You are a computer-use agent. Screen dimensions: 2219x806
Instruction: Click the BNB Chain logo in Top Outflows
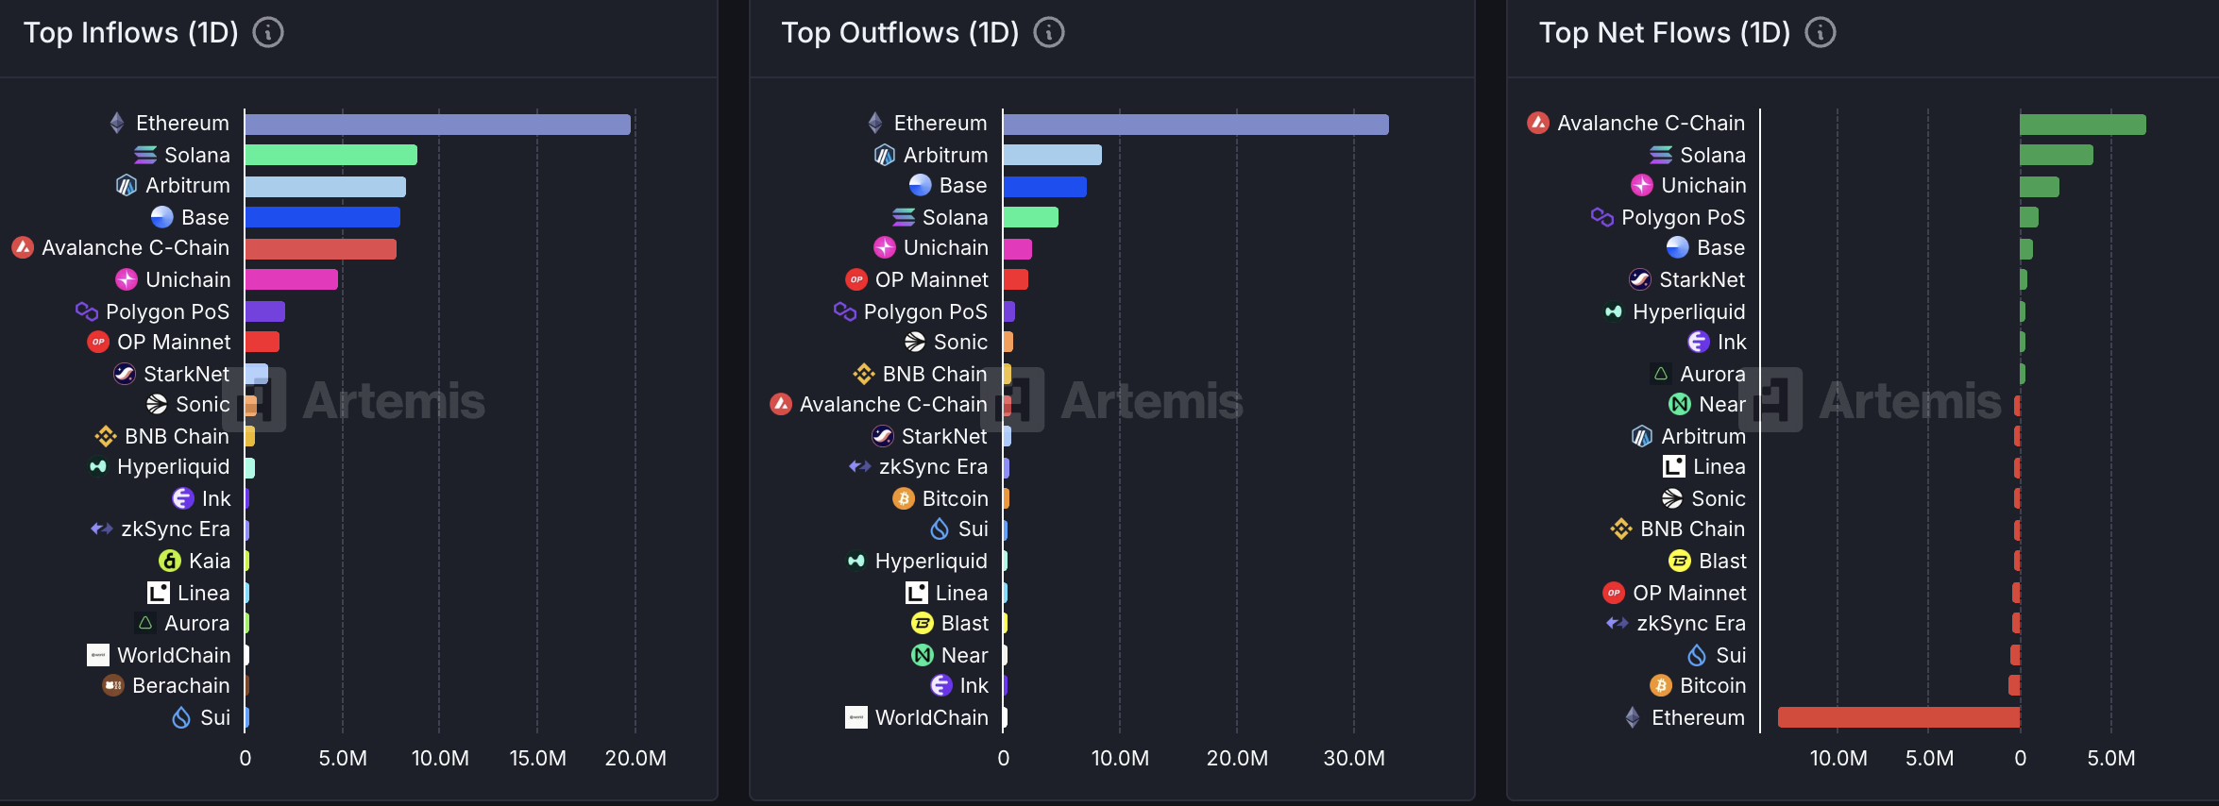[x=864, y=374]
